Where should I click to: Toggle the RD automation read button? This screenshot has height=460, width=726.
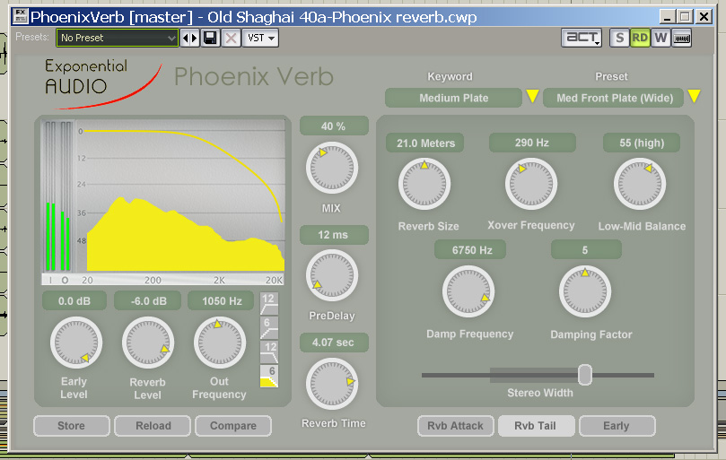pyautogui.click(x=640, y=38)
